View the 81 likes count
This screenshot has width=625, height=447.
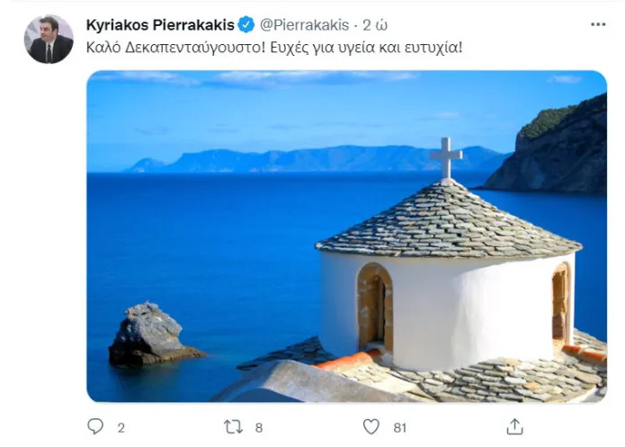pos(400,428)
